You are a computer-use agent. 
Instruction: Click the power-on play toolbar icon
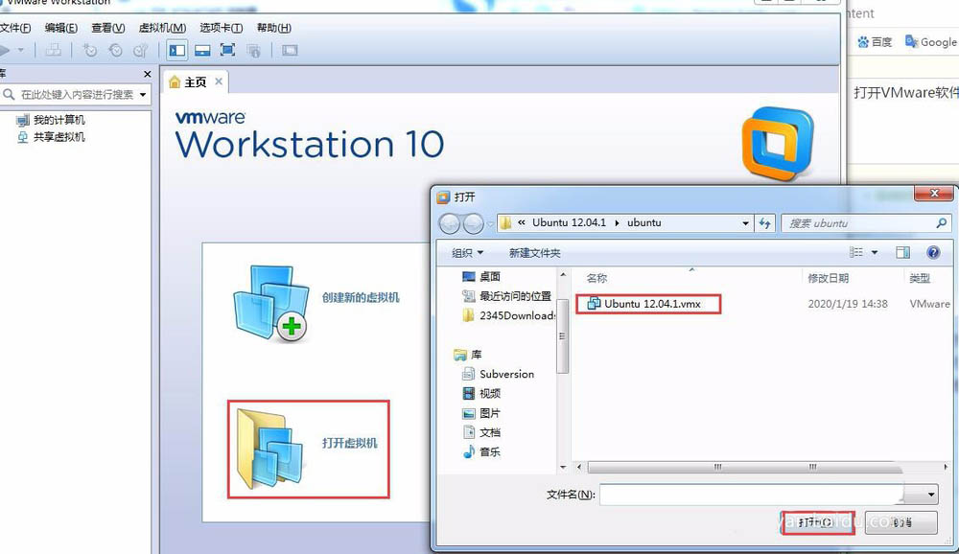tap(5, 50)
